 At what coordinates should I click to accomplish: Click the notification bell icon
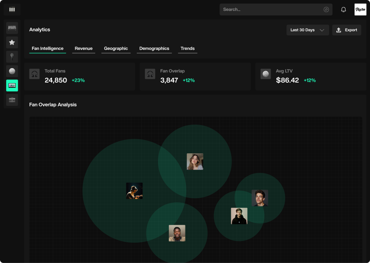pos(343,10)
